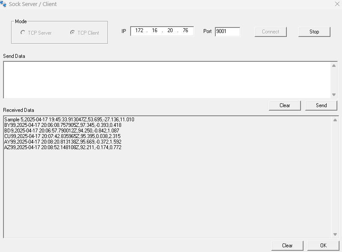
Task: Select the Sample 5 received data line
Action: click(69, 120)
